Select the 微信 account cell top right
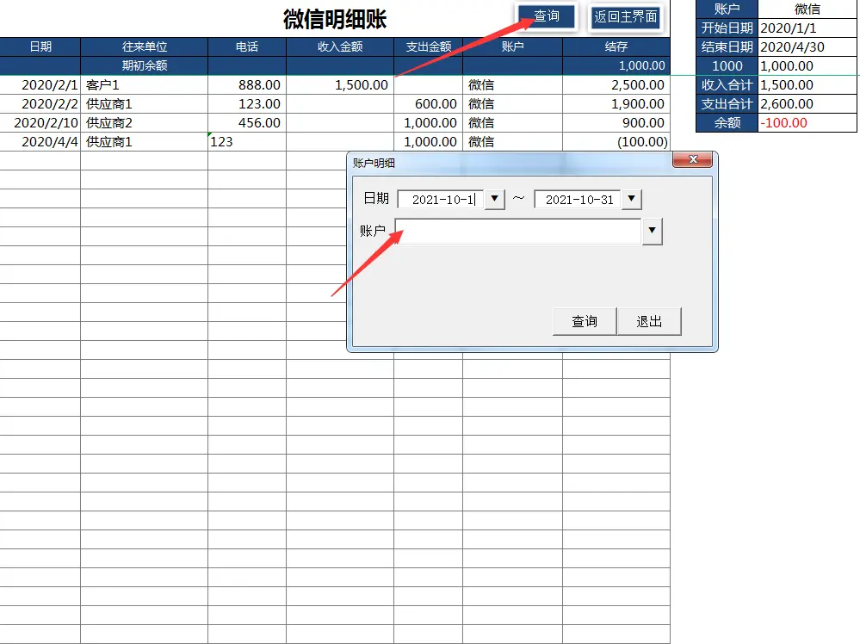 click(x=807, y=9)
